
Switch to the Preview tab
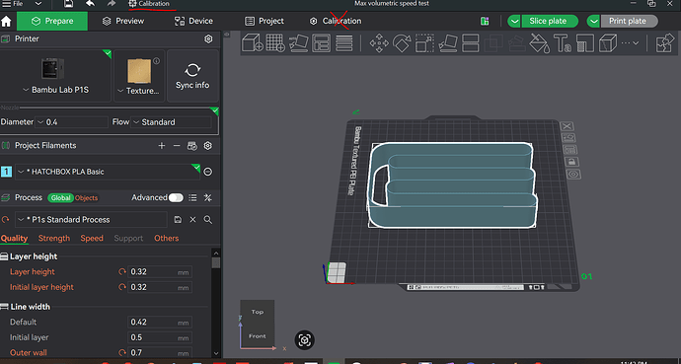point(123,21)
